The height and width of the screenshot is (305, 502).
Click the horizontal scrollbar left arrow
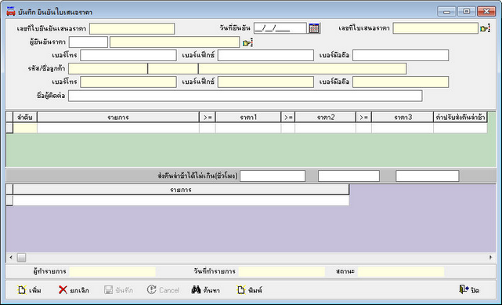[x=10, y=257]
